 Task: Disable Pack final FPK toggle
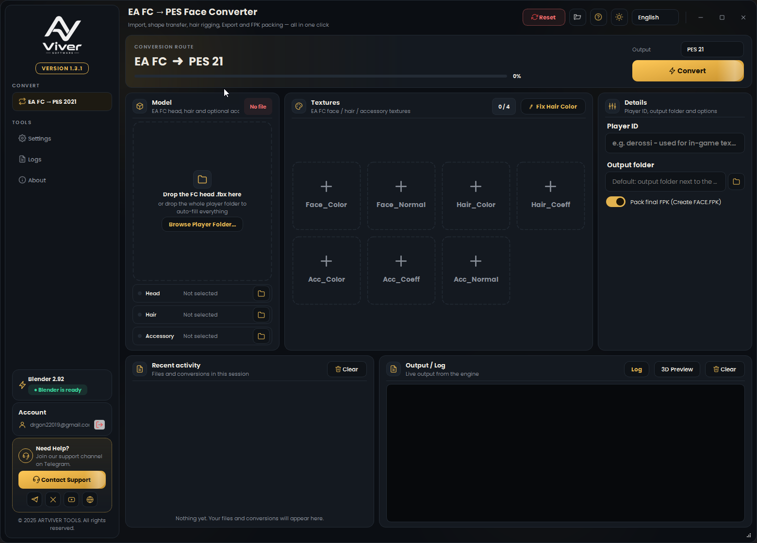click(x=616, y=202)
